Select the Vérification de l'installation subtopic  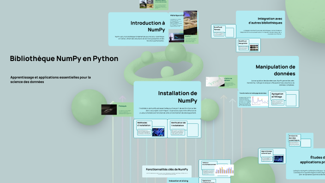[x=184, y=128]
